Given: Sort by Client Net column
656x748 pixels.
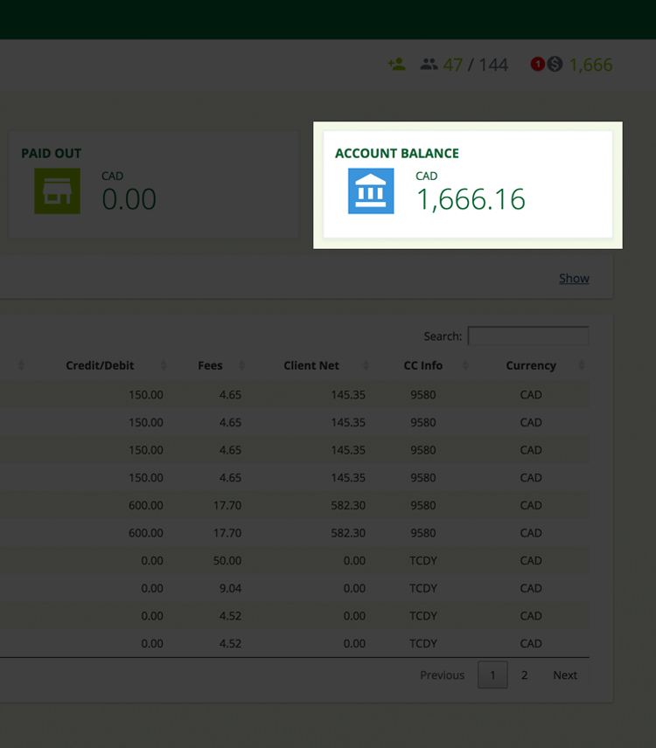Looking at the screenshot, I should coord(311,365).
